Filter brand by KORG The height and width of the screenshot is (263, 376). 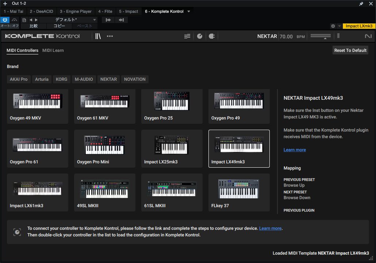coord(62,79)
